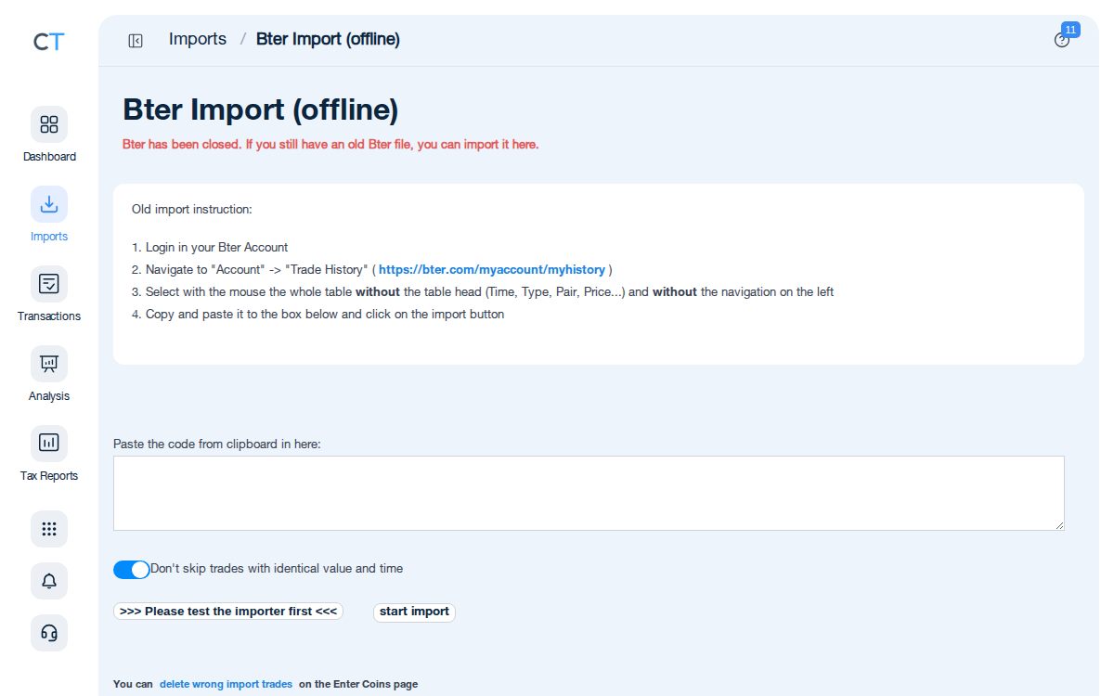Viewport: 1114px width, 696px height.
Task: Click the Dashboard label in the sidebar
Action: [x=49, y=157]
